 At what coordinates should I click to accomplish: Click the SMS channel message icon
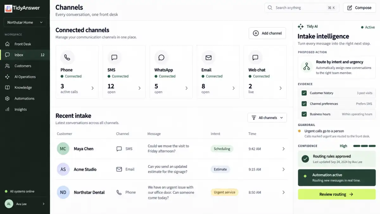(x=114, y=58)
